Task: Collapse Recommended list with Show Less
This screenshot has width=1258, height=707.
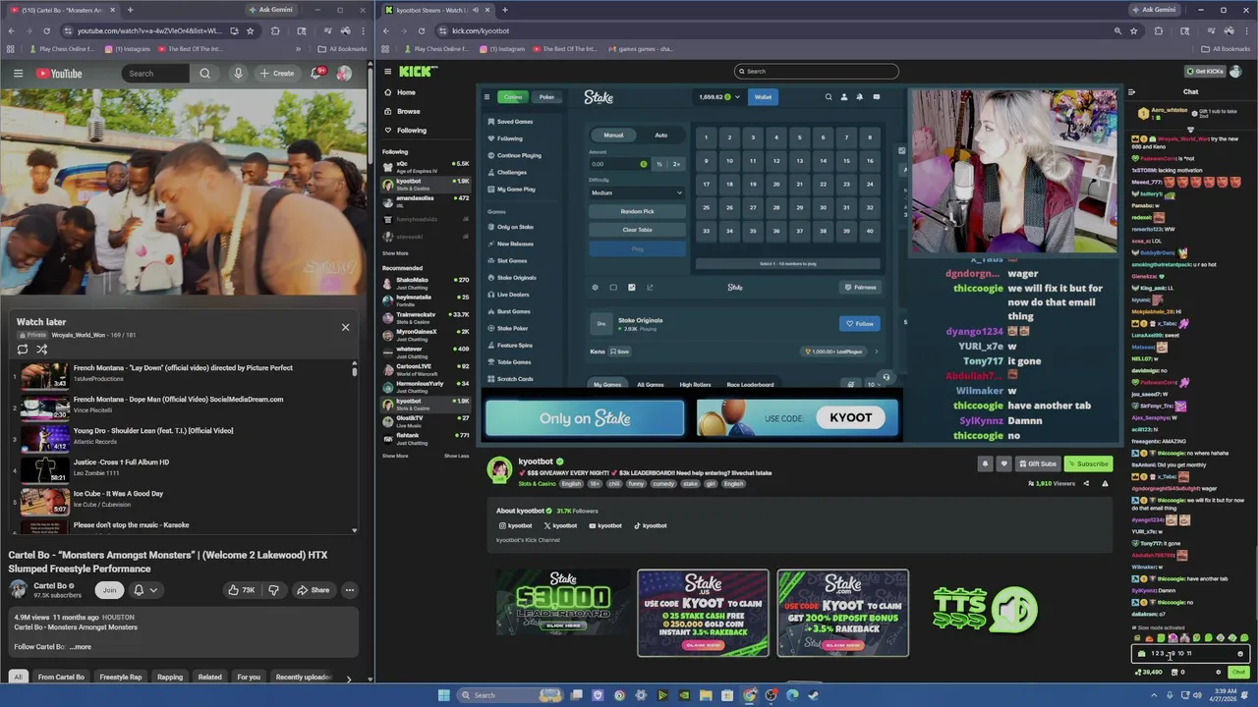Action: click(456, 456)
